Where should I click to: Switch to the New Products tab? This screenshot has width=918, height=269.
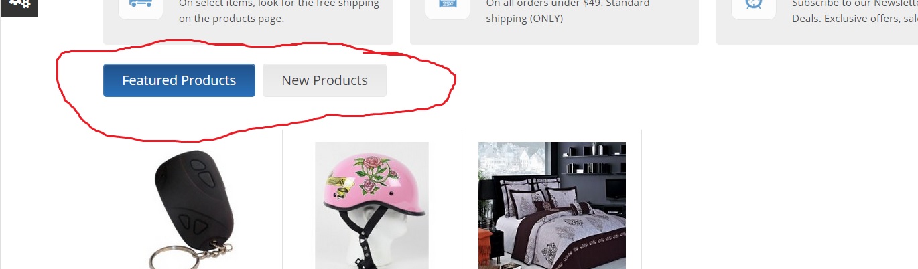click(324, 80)
